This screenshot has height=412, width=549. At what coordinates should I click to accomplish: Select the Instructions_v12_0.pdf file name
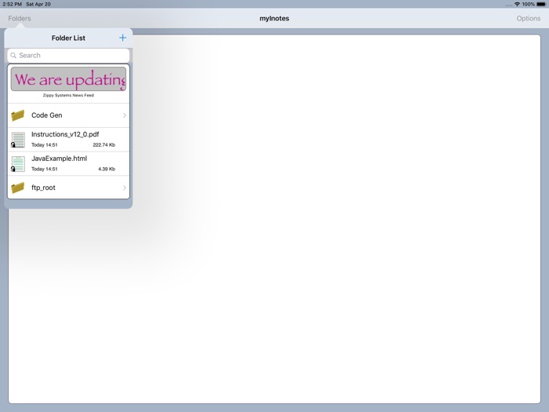65,134
